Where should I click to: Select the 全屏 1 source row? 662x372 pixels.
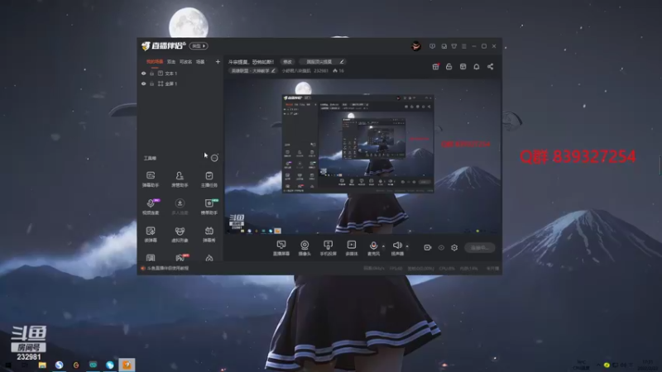tap(180, 83)
